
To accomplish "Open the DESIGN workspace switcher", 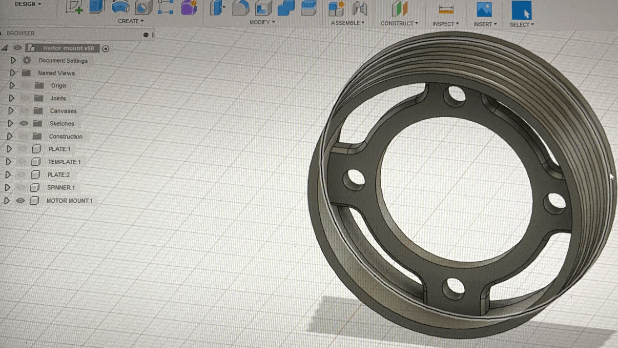I will [x=28, y=4].
